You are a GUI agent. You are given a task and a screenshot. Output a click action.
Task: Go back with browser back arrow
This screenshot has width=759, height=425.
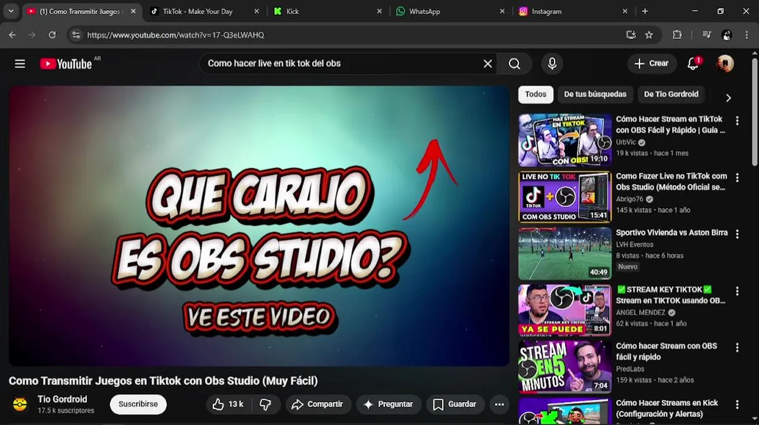click(12, 35)
